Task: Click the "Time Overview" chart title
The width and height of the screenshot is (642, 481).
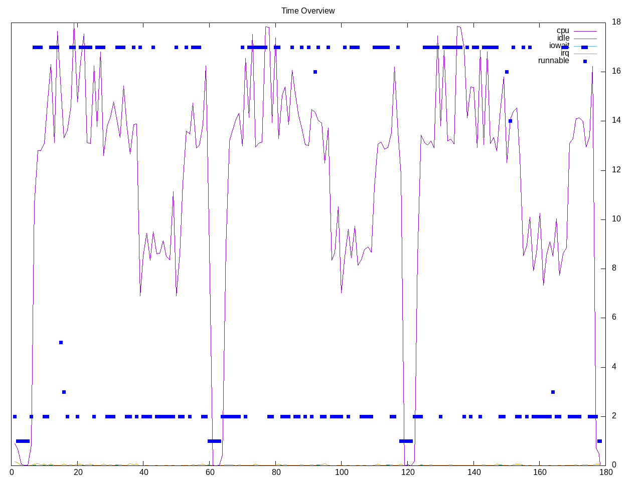Action: 308,11
